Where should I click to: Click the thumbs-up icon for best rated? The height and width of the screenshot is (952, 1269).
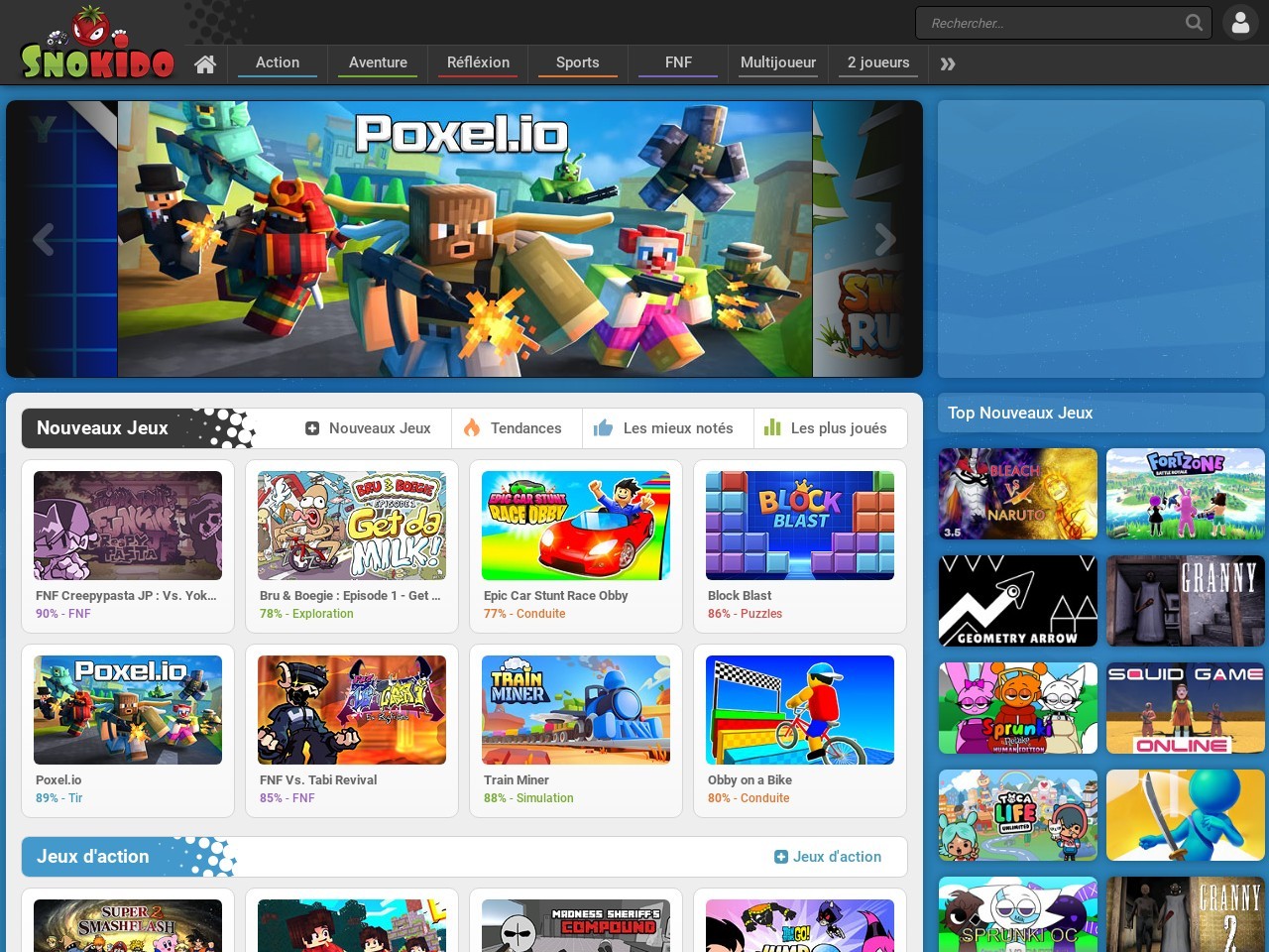point(603,428)
